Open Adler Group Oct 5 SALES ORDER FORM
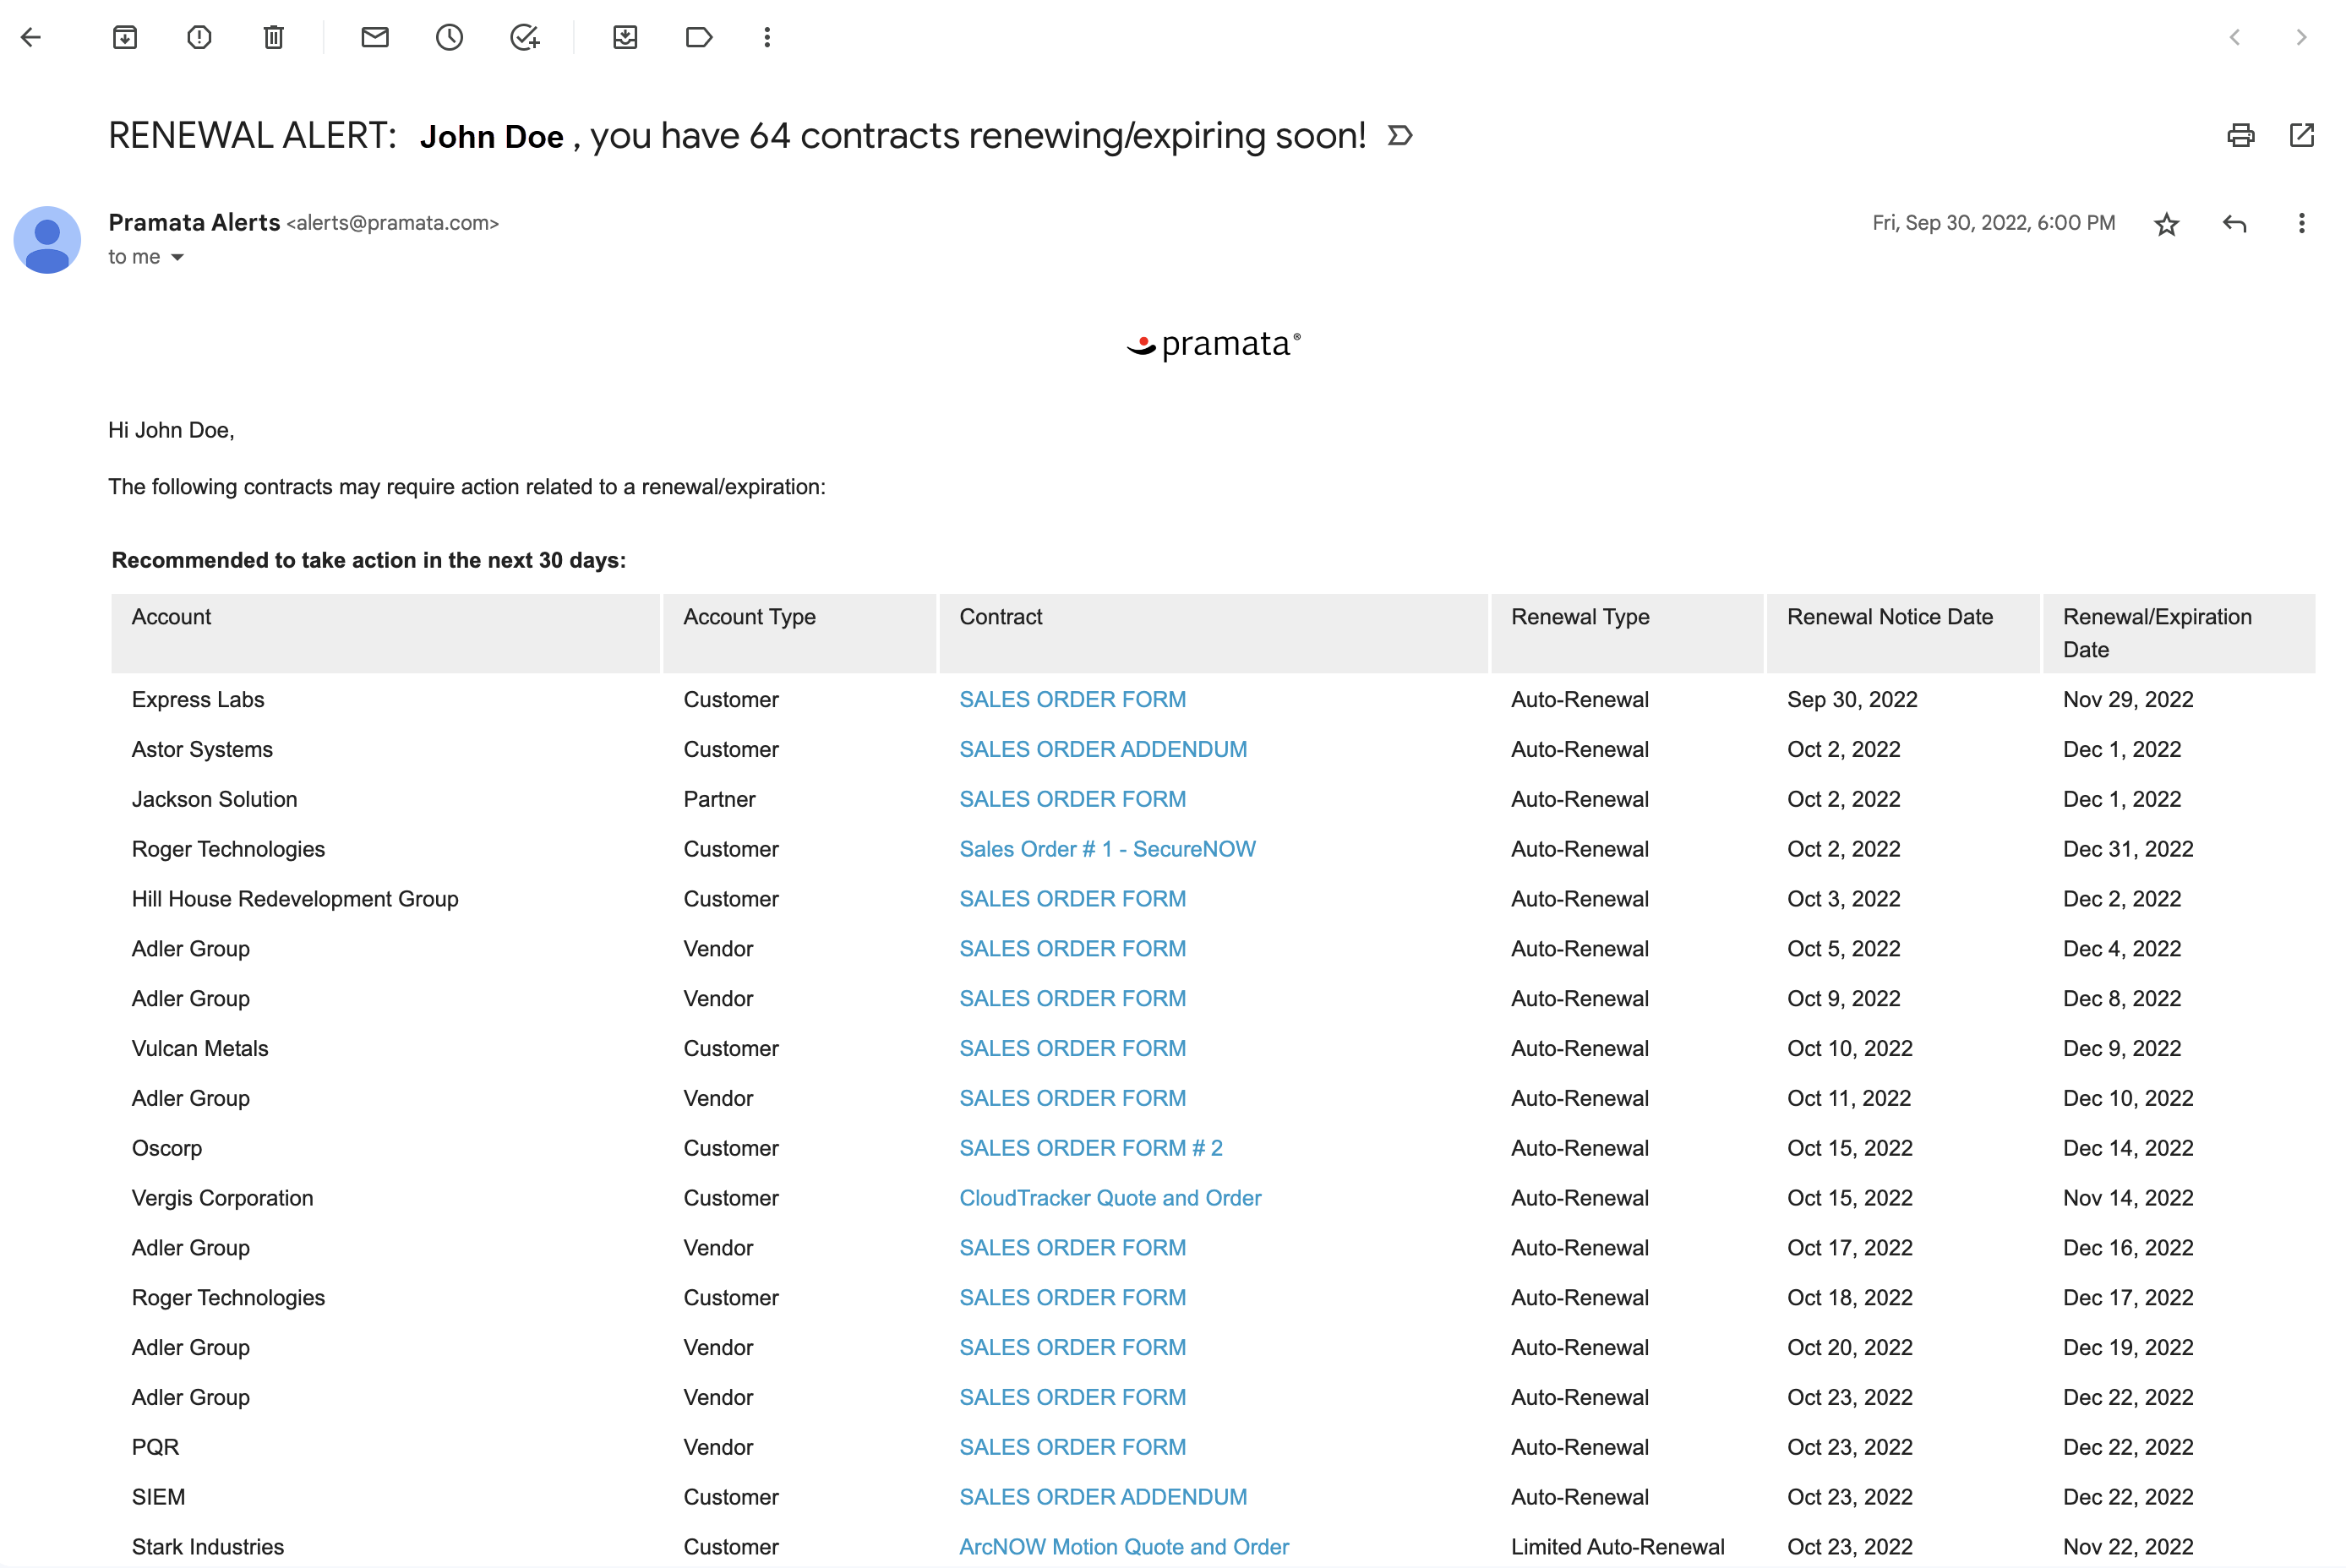2346x1568 pixels. coord(1072,949)
